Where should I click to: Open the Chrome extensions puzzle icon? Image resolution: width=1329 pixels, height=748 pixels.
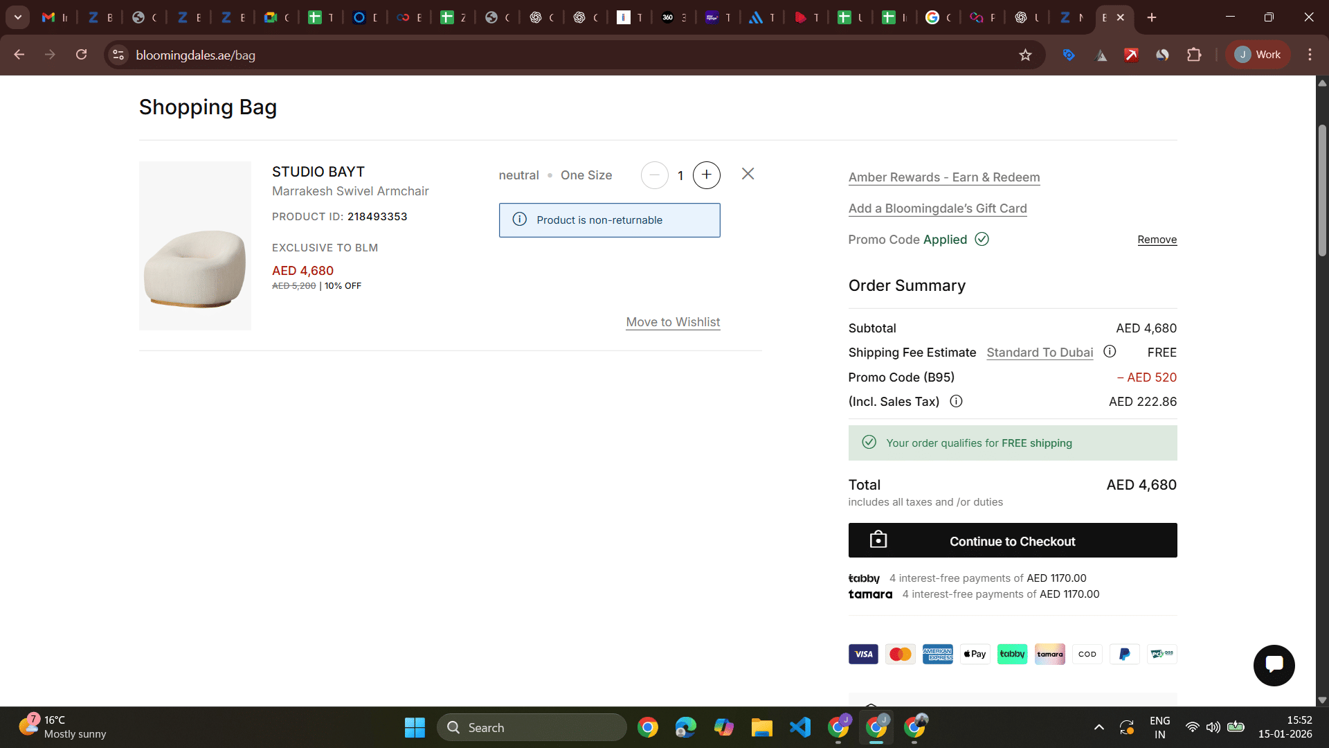pyautogui.click(x=1195, y=55)
